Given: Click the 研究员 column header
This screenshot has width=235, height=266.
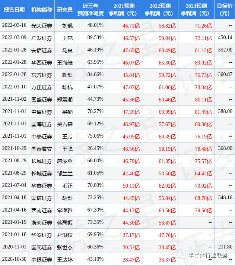Looking at the screenshot, I should pyautogui.click(x=65, y=9).
